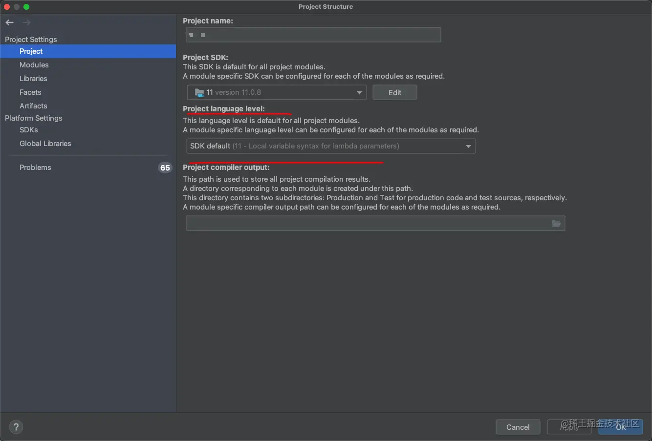Screen dimensions: 652x441
Task: Open the Project language level dropdown
Action: pyautogui.click(x=331, y=146)
